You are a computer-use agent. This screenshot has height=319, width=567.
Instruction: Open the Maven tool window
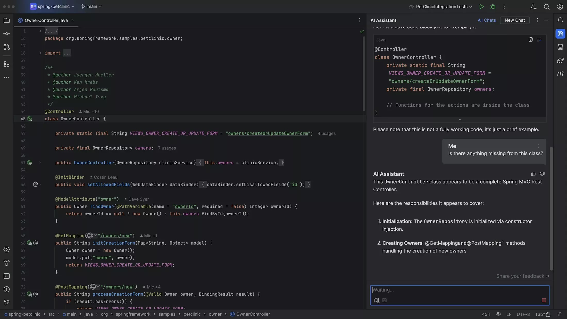560,73
